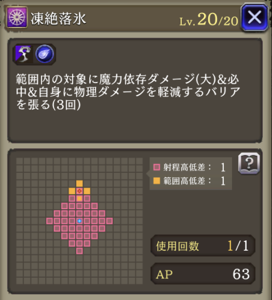Click the pink 射程高低差 legend square
The width and height of the screenshot is (272, 300).
tap(157, 167)
